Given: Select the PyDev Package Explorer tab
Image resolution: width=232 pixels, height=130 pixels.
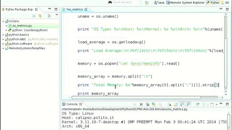Looking at the screenshot, I should click(x=19, y=9).
